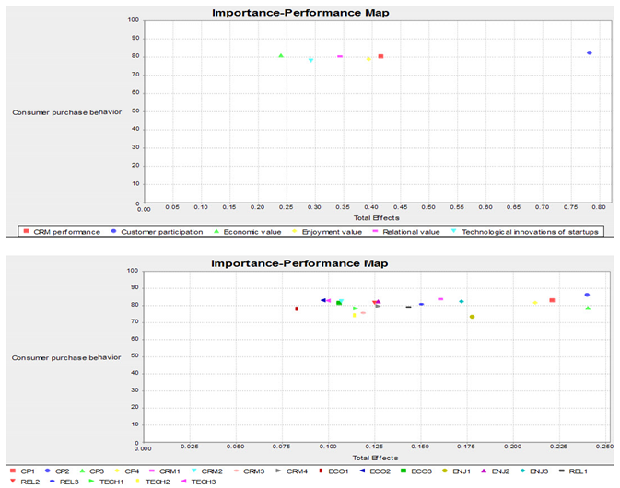Viewport: 620px width, 488px height.
Task: Click the upper chart's 'Total Effects' axis label
Action: (377, 217)
